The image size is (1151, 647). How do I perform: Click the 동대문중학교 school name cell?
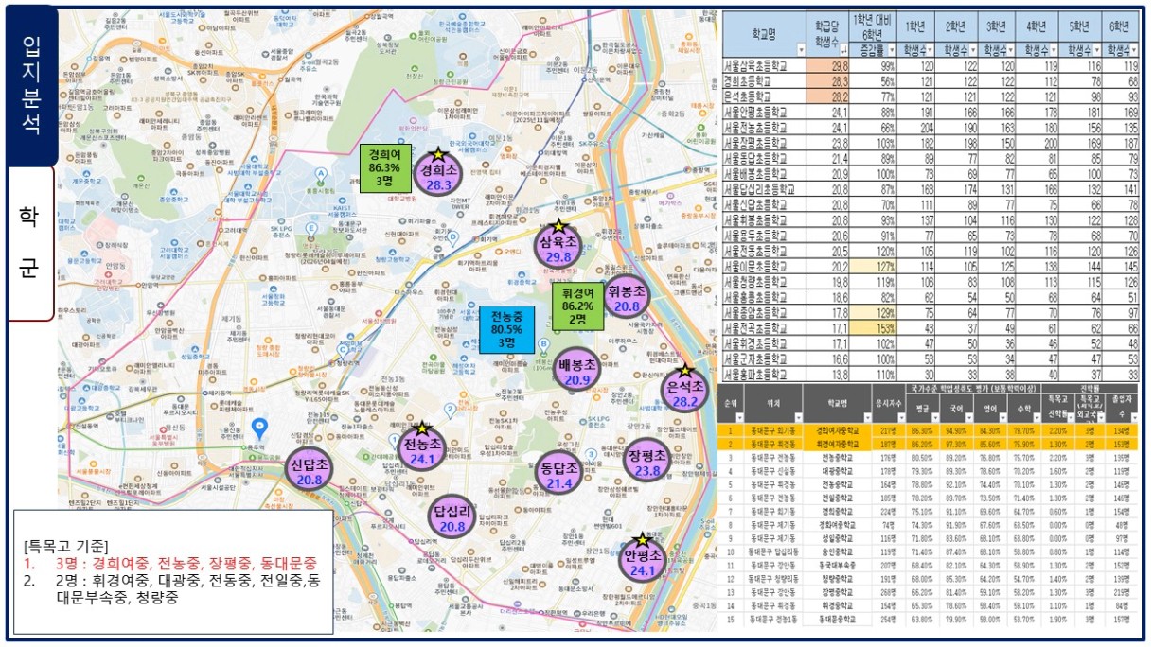(840, 620)
